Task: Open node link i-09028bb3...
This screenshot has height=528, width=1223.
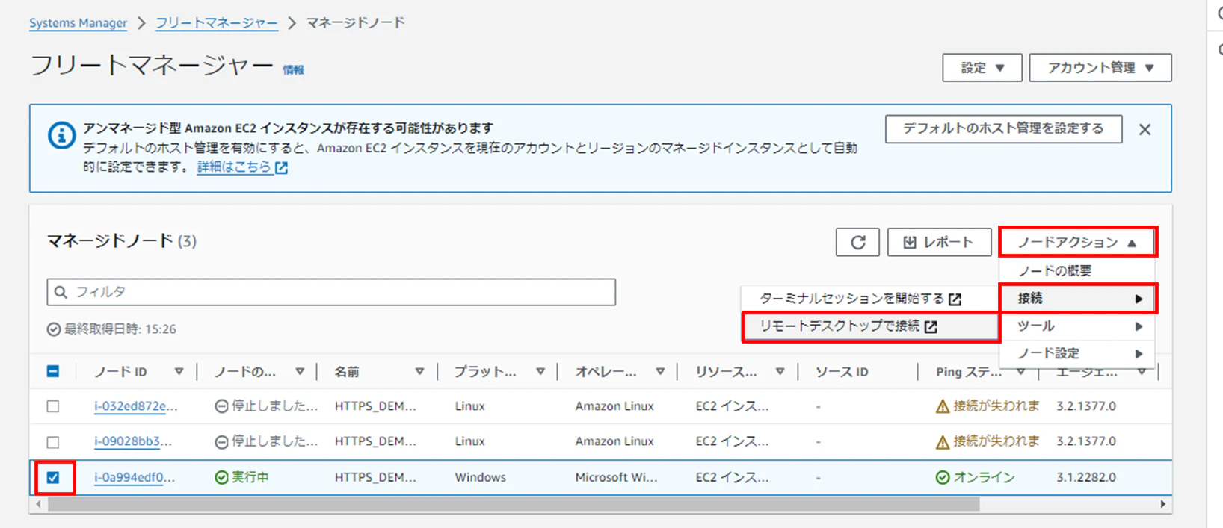Action: pyautogui.click(x=132, y=441)
